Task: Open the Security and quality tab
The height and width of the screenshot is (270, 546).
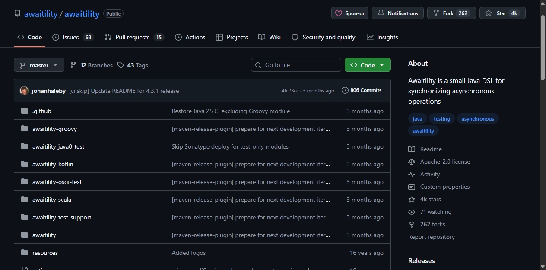Action: [324, 37]
